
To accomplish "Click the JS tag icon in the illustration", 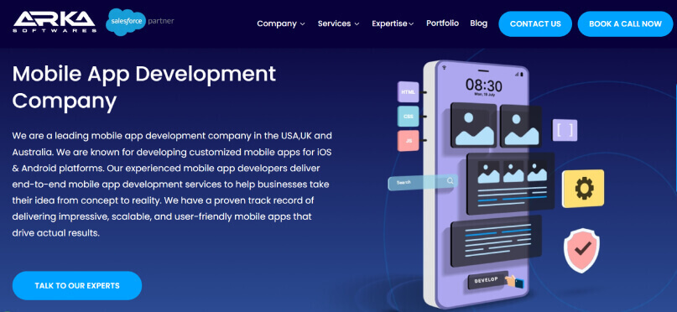I will pos(408,141).
